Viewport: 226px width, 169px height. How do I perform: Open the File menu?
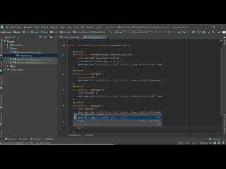(8, 27)
